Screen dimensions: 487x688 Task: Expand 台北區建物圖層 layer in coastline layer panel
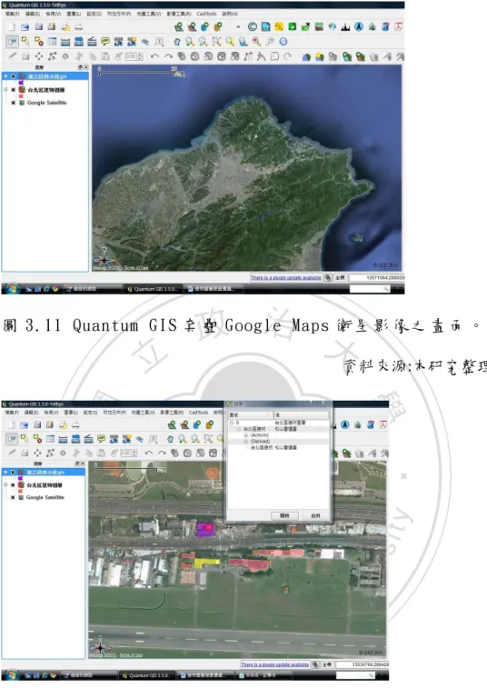[x=5, y=89]
